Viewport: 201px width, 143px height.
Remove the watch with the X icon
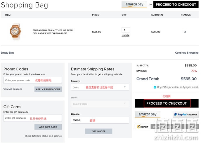[x=185, y=32]
